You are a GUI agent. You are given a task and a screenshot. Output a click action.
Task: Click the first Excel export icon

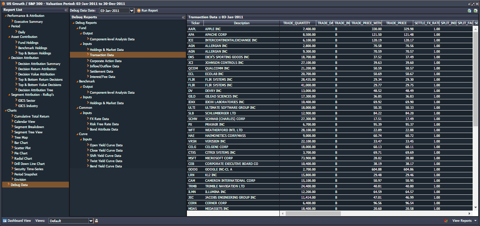469,11
